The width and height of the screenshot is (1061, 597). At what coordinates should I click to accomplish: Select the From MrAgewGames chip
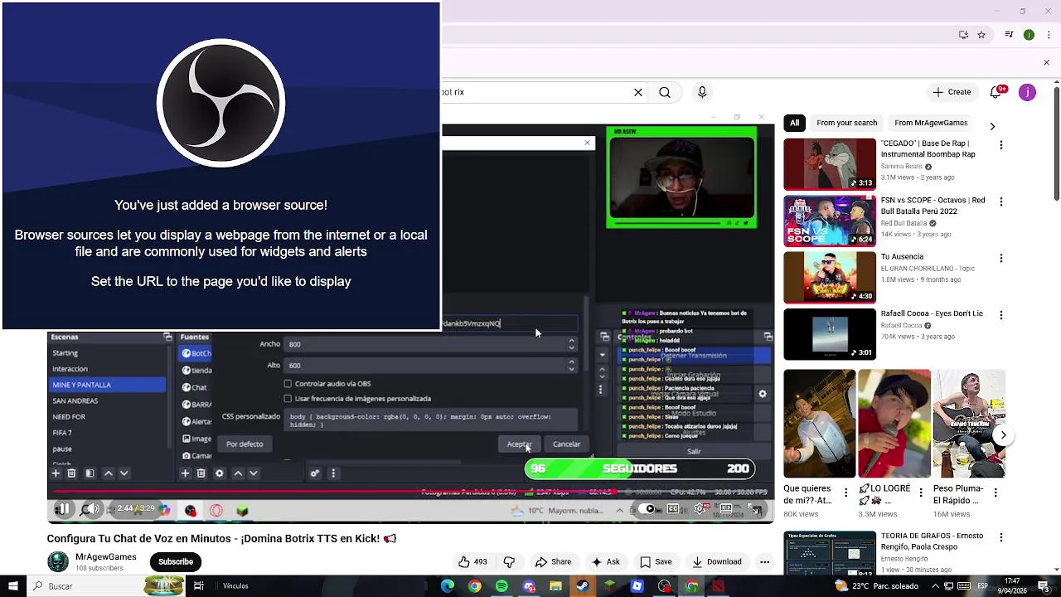(931, 123)
